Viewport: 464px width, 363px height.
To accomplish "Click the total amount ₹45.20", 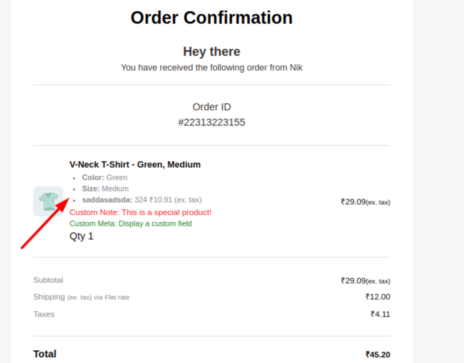I will click(x=378, y=354).
